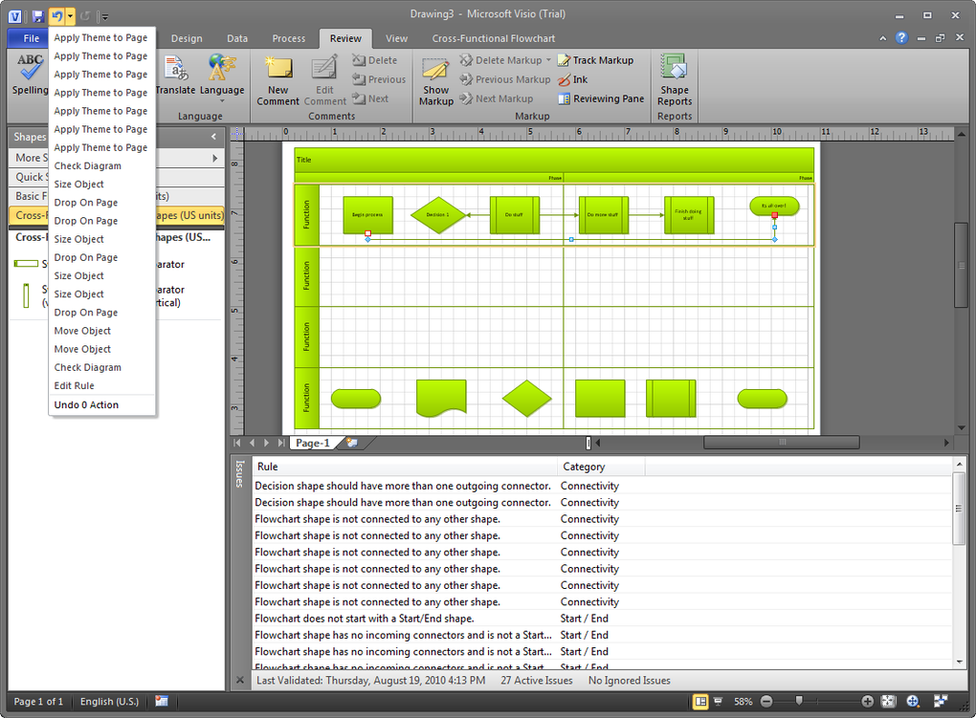Select the Ink markup tool
The height and width of the screenshot is (718, 976).
(x=572, y=79)
